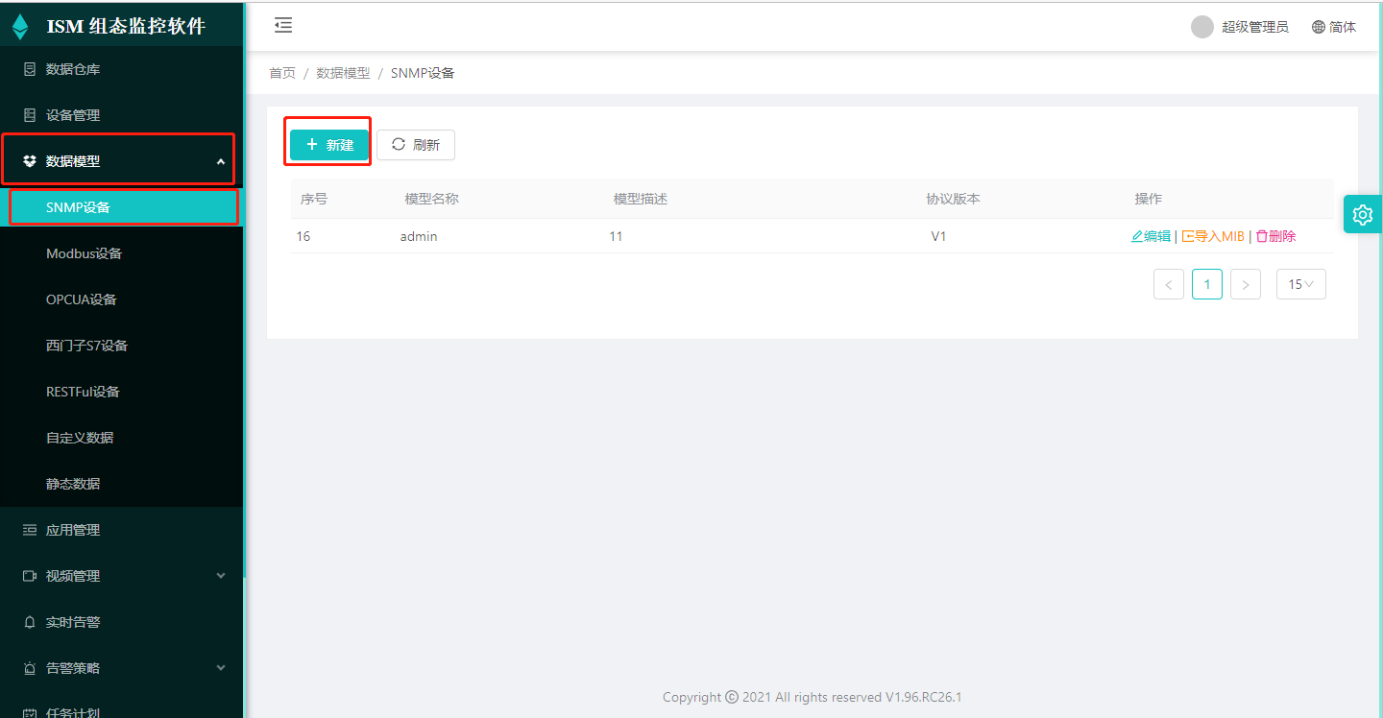The width and height of the screenshot is (1383, 718).
Task: Click the 数据仓库 sidebar icon
Action: [30, 69]
